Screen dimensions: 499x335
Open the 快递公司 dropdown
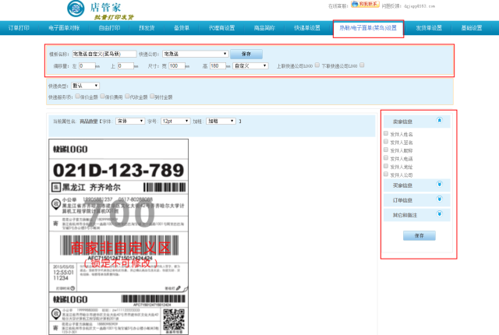tap(195, 55)
